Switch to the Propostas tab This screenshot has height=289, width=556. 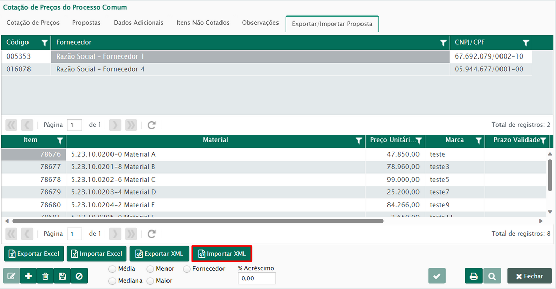click(x=86, y=23)
